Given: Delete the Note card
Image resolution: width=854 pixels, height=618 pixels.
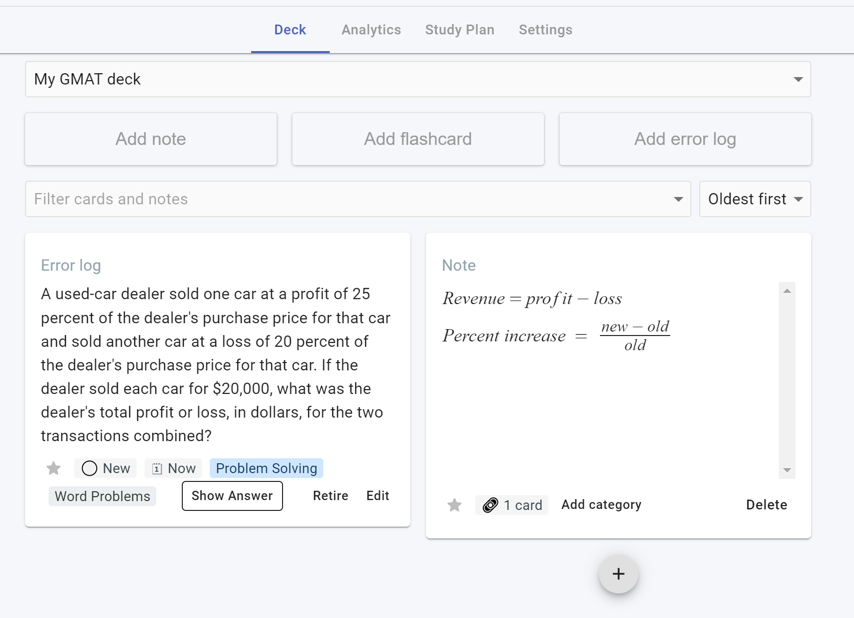Looking at the screenshot, I should point(767,505).
